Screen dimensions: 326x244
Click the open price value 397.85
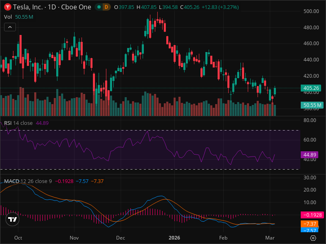click(x=126, y=7)
